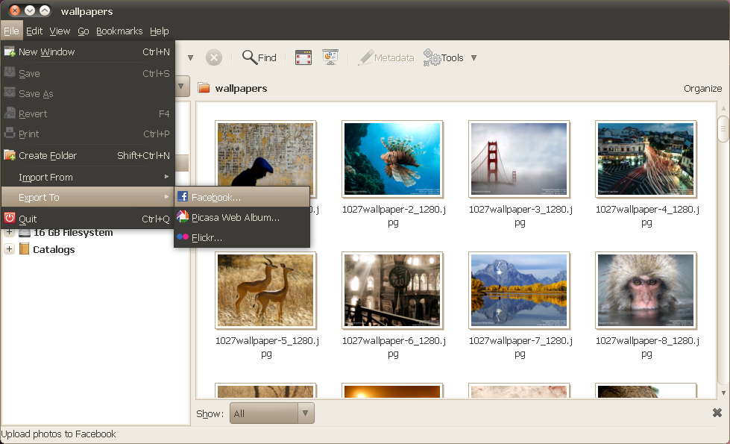This screenshot has height=444, width=730.
Task: Click filename 1027wallpaper-3_1280.jpg
Action: [520, 216]
